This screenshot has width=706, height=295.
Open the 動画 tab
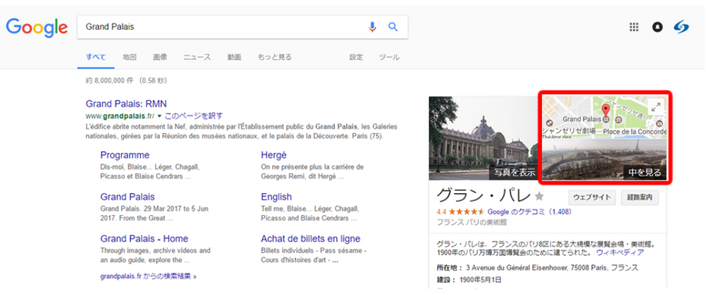coord(234,57)
